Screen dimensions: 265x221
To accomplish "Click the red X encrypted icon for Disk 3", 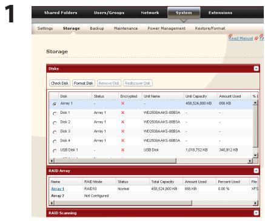I will (122, 131).
